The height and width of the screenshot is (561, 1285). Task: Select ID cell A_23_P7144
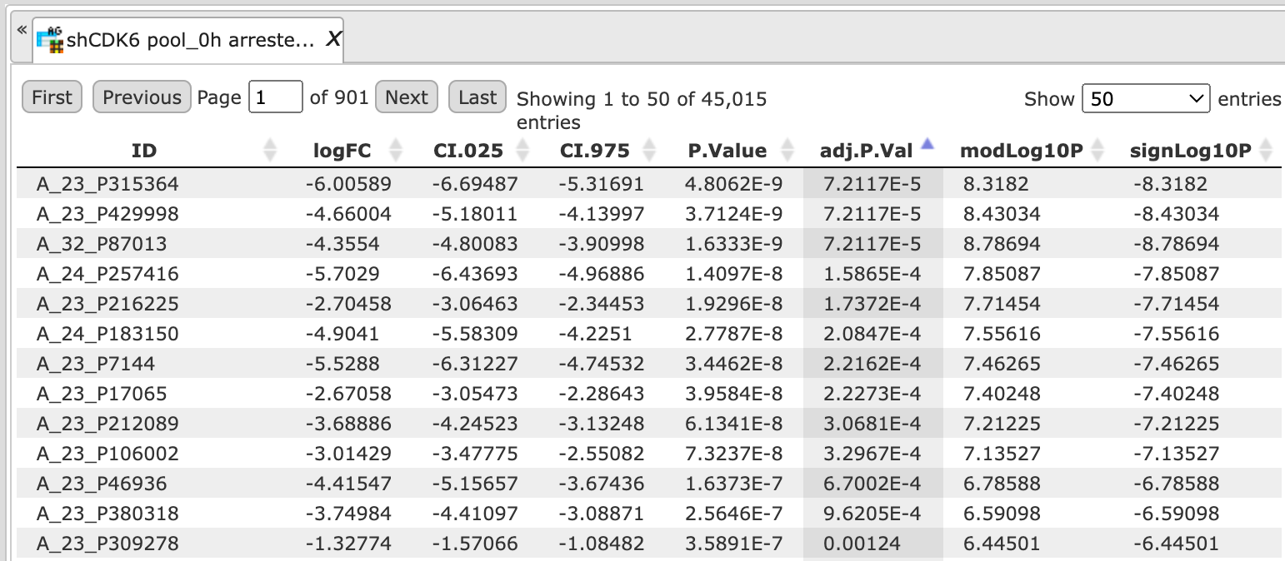(x=96, y=364)
